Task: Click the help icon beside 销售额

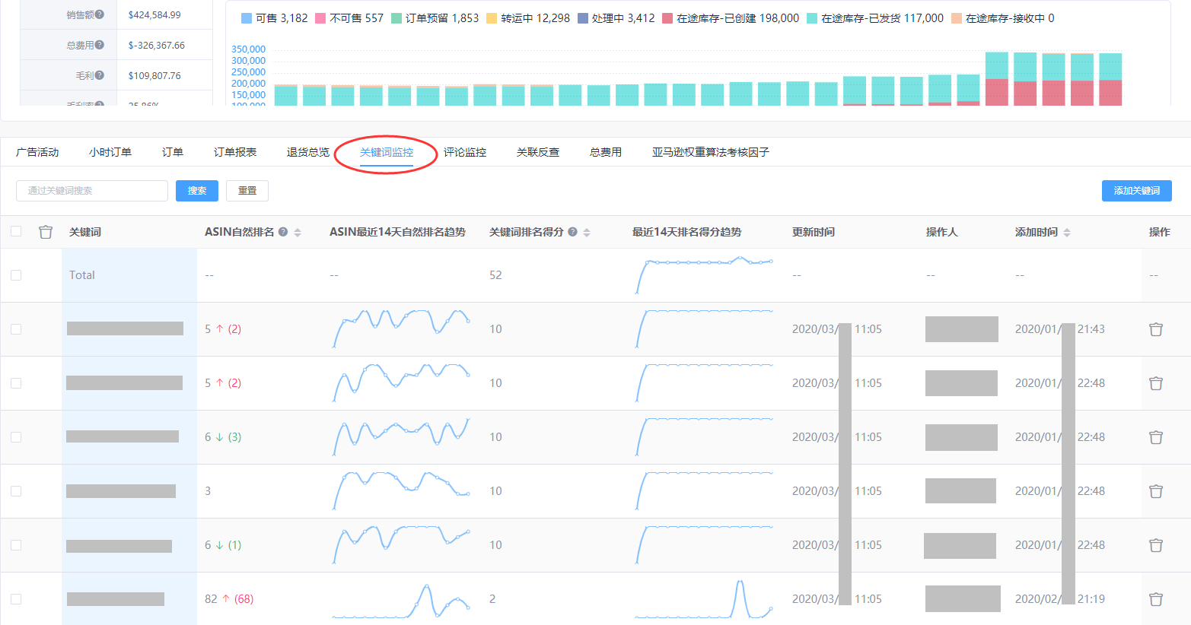Action: pyautogui.click(x=100, y=14)
